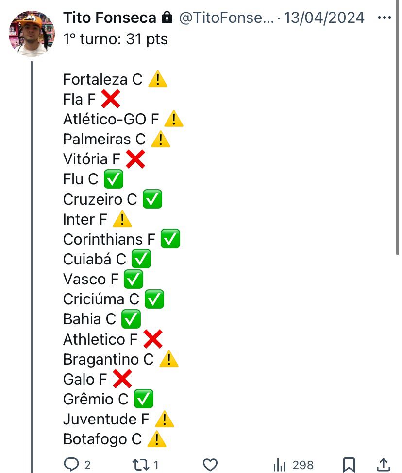Image resolution: width=402 pixels, height=473 pixels.
Task: Select the '1º turno: 31 pts' tweet text
Action: 116,39
